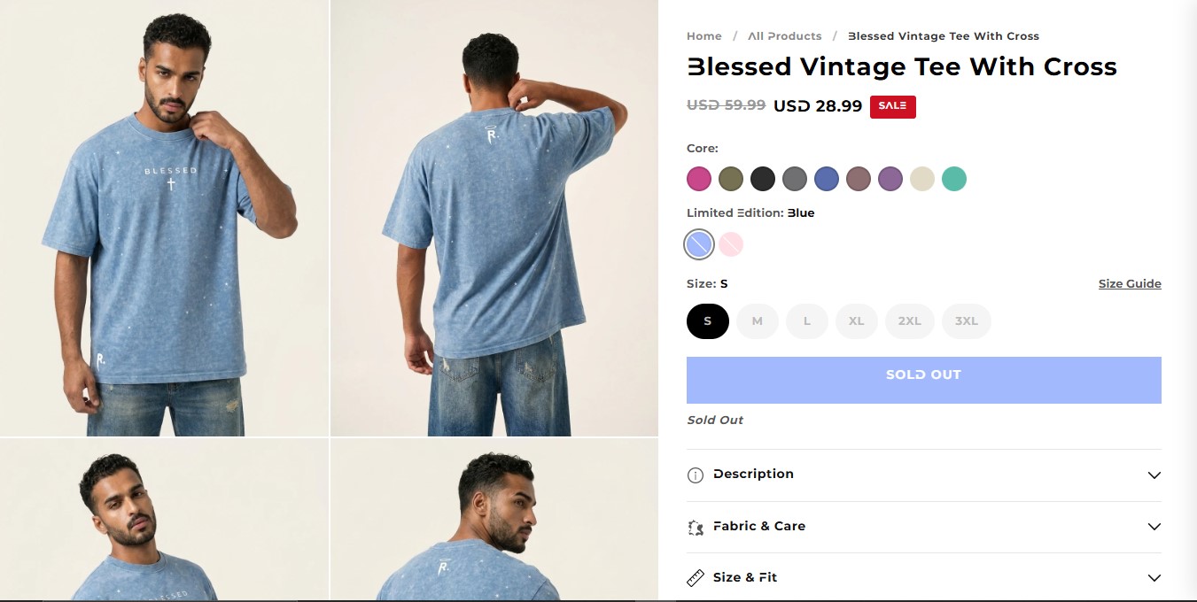Pick the black core color swatch
The image size is (1197, 602).
pos(763,179)
